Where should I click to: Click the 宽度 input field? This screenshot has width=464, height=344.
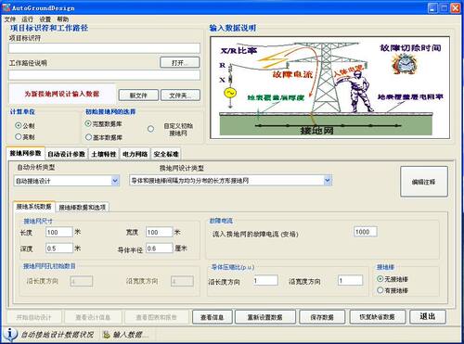pos(160,232)
